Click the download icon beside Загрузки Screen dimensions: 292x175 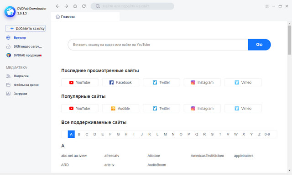(x=8, y=94)
